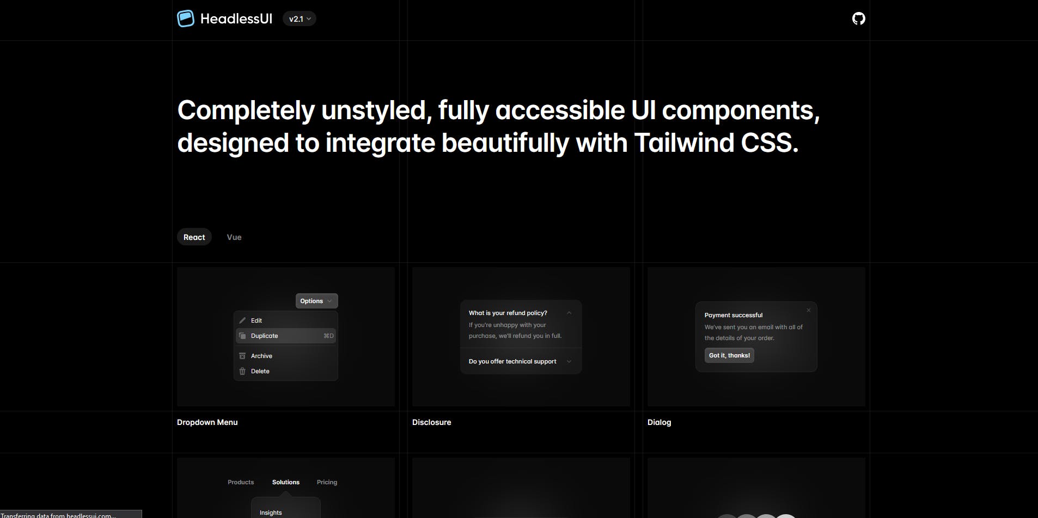1038x518 pixels.
Task: Click the archive box icon
Action: (x=242, y=356)
